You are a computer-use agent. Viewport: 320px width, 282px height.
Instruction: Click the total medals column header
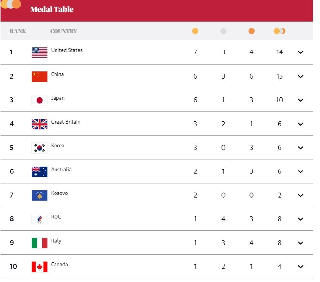click(x=280, y=31)
